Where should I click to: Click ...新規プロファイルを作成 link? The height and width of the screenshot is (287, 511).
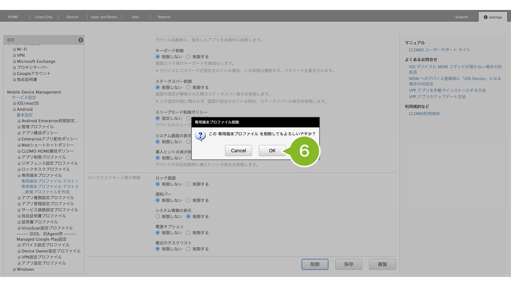tap(45, 192)
